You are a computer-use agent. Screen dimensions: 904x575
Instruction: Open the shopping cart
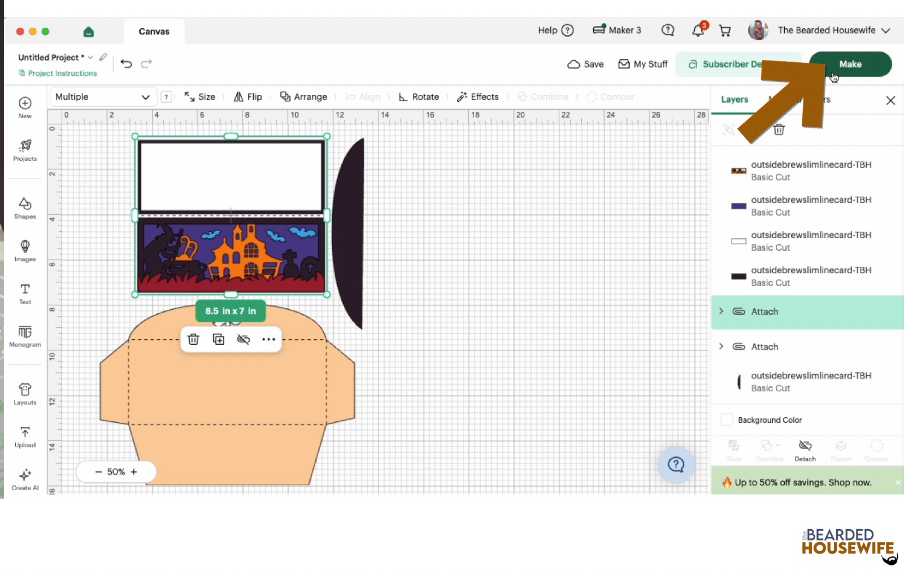point(725,31)
